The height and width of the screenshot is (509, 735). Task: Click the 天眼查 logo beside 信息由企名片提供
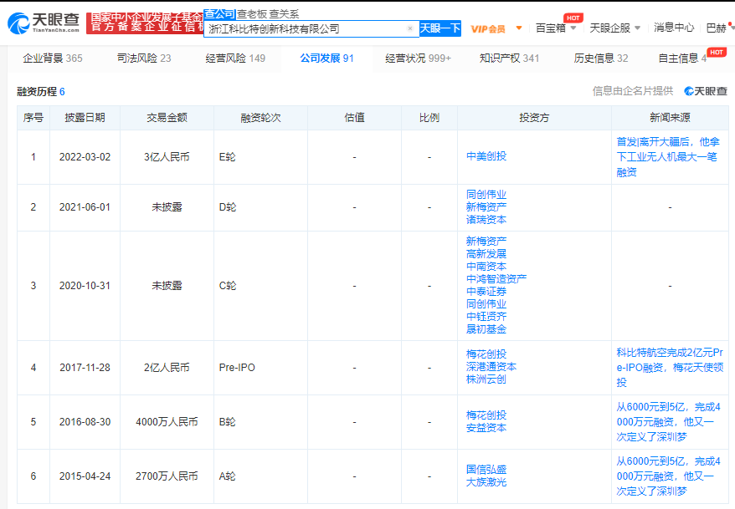pos(706,91)
